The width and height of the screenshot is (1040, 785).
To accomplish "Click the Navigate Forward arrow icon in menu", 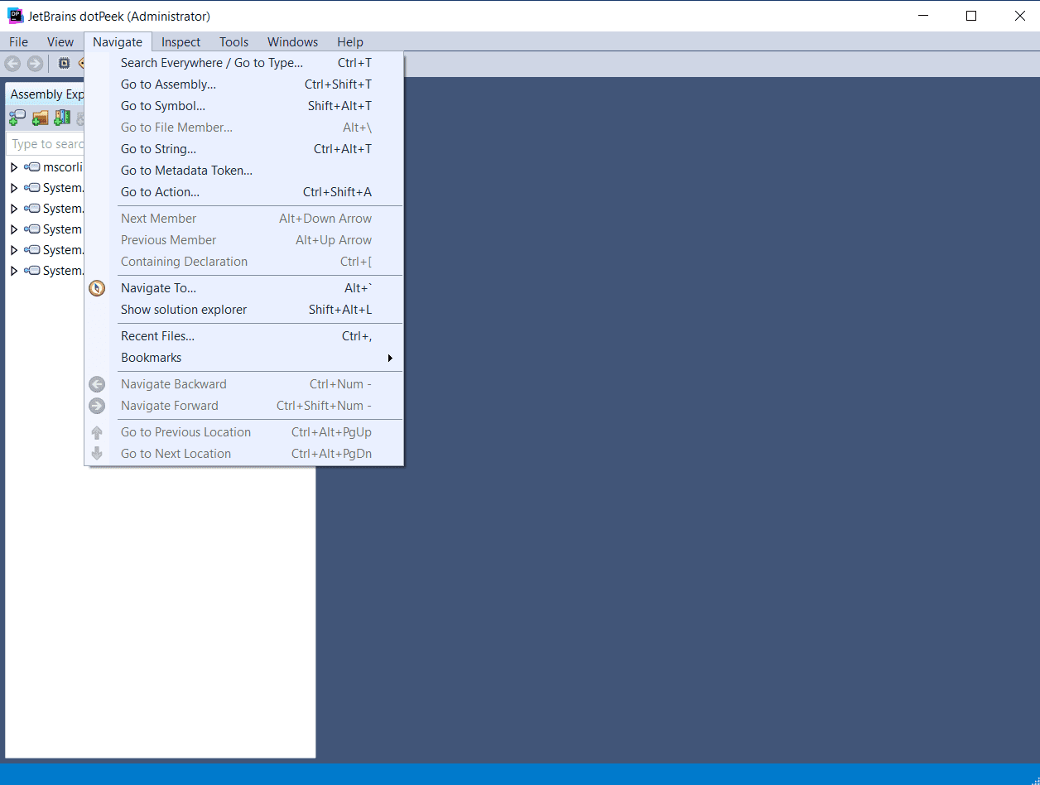I will click(x=97, y=406).
